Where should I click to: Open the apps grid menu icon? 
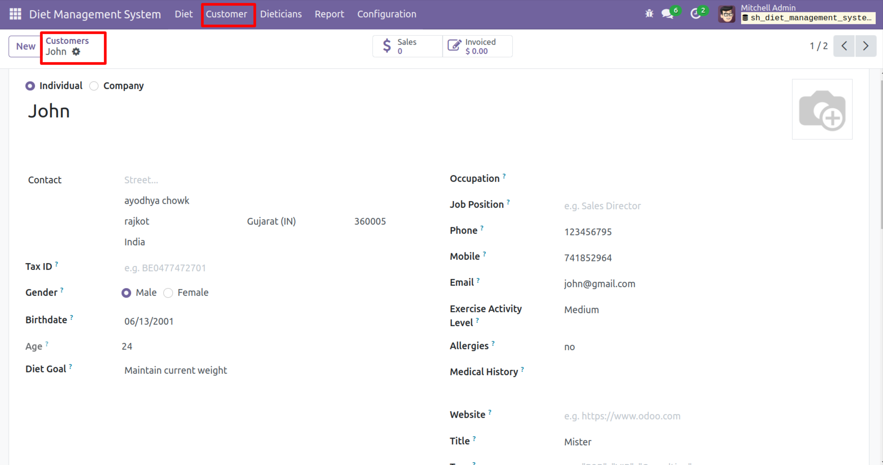(x=15, y=14)
